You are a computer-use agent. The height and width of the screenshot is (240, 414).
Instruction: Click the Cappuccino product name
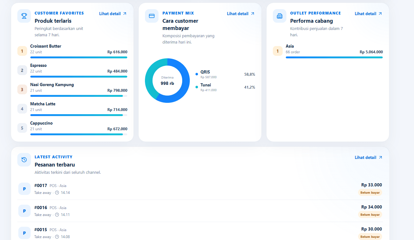(x=41, y=123)
